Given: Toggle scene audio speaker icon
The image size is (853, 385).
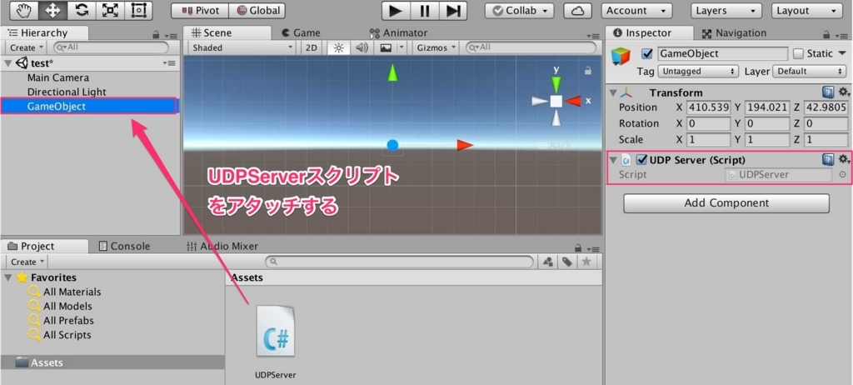Looking at the screenshot, I should coord(362,48).
